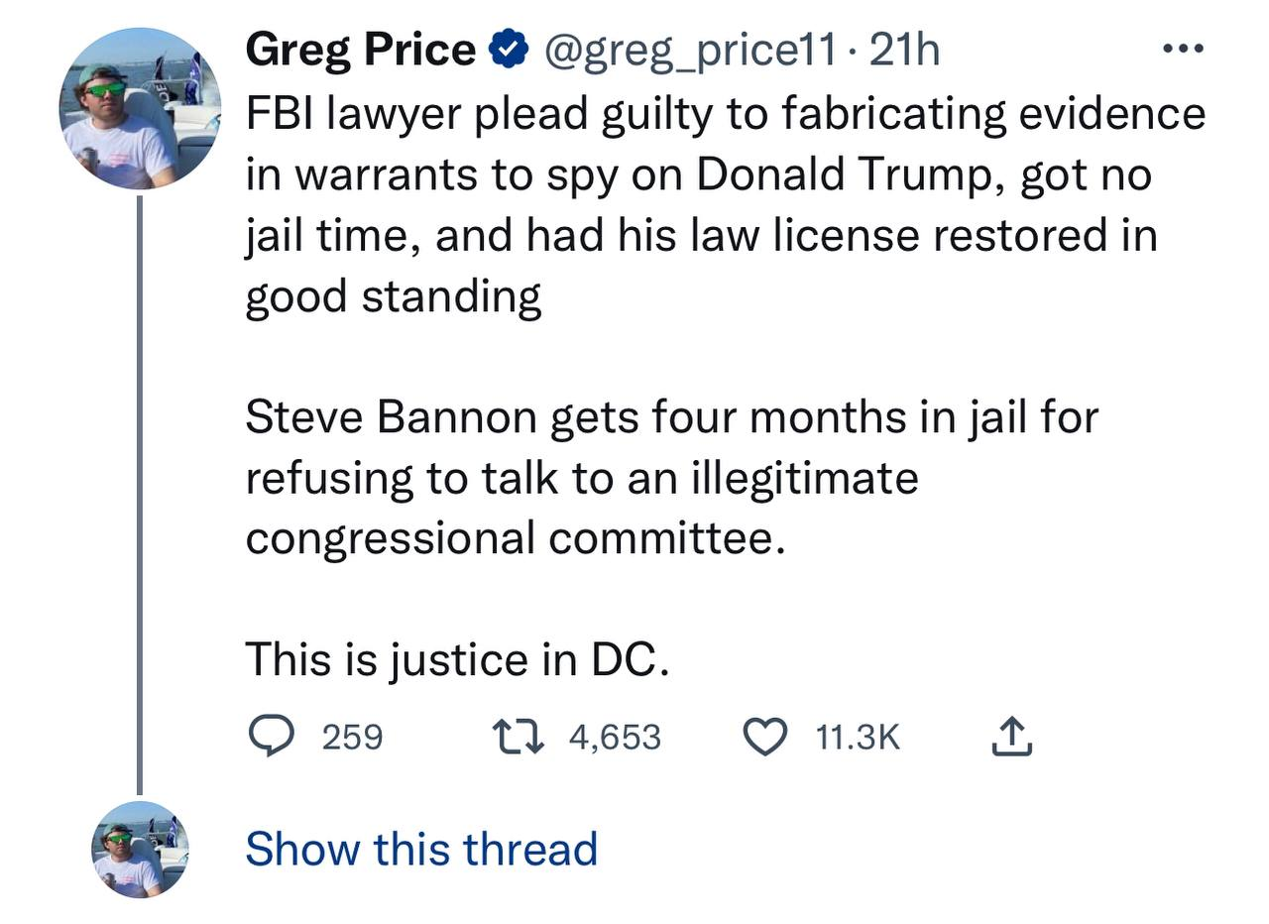Click the Greg Price display name
This screenshot has width=1269, height=924.
pyautogui.click(x=360, y=50)
